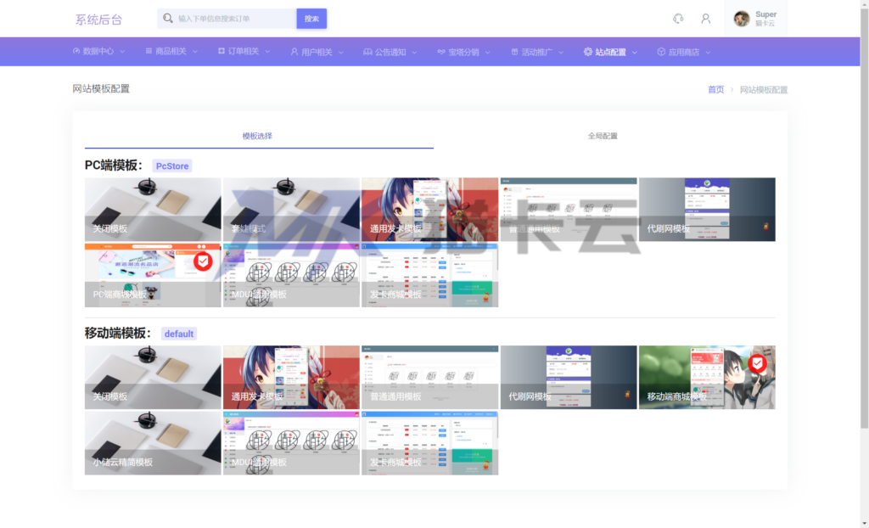Select 小储云精简模板 thumbnail
Image resolution: width=869 pixels, height=528 pixels.
(153, 442)
